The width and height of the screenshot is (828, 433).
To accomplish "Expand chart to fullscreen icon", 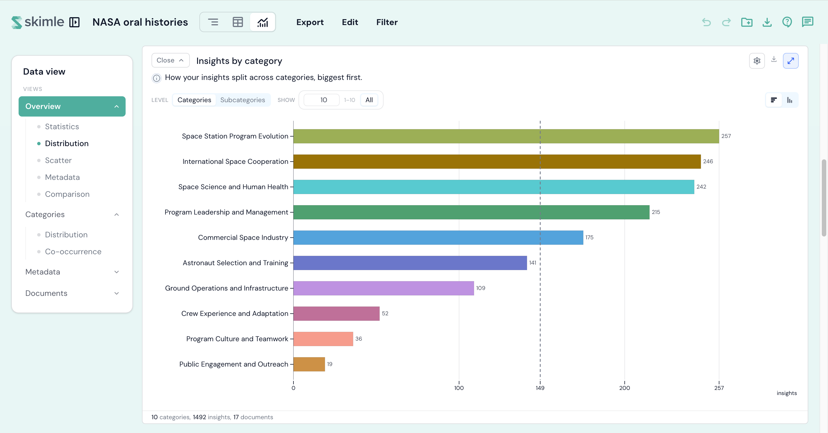I will (x=790, y=61).
